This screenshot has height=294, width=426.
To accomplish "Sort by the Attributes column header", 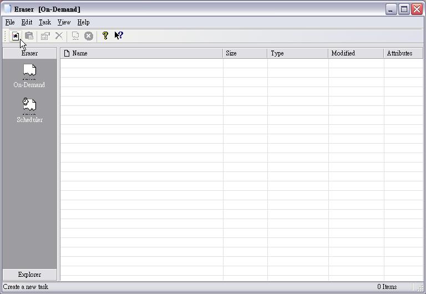I will (403, 53).
